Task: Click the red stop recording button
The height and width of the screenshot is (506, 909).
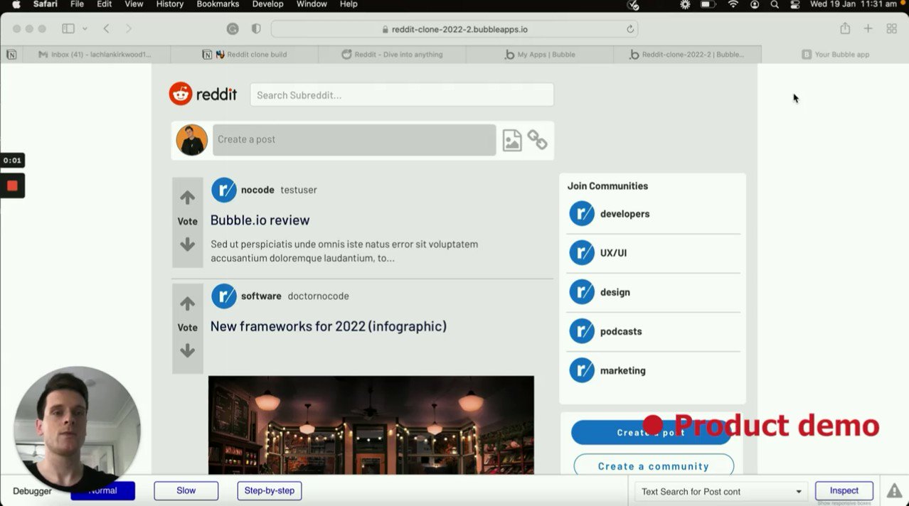Action: (x=12, y=185)
